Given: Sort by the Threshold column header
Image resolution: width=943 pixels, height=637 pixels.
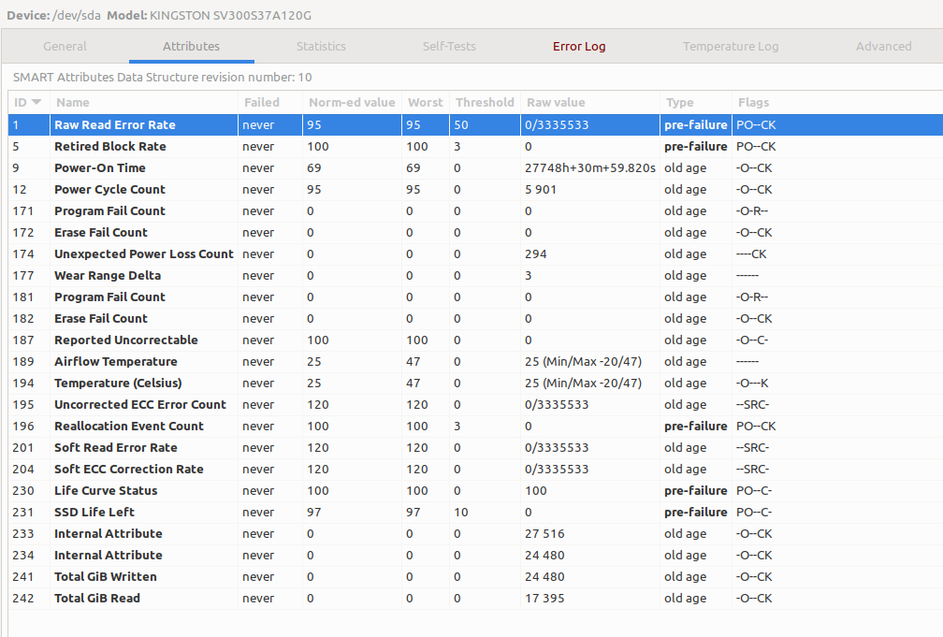Looking at the screenshot, I should pos(485,102).
